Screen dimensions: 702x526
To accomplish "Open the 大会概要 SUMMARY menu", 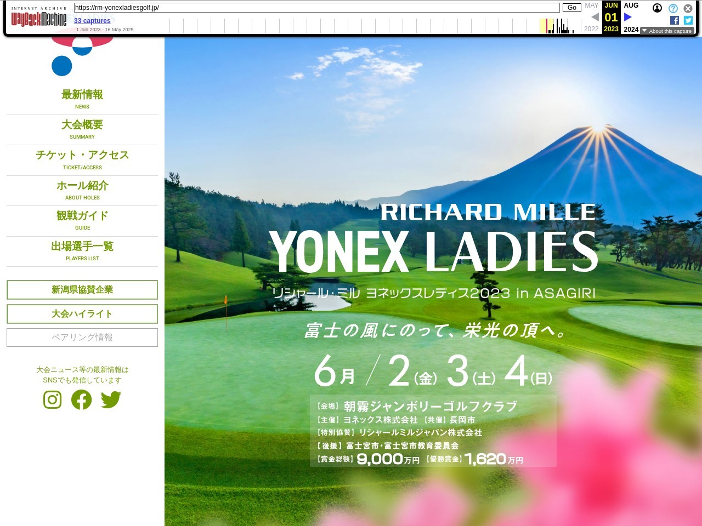I will pos(82,130).
